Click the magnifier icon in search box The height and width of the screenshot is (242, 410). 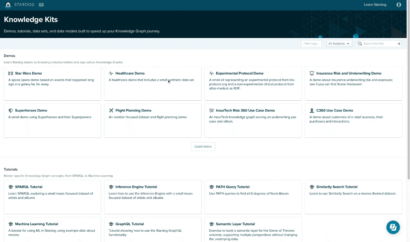point(360,44)
